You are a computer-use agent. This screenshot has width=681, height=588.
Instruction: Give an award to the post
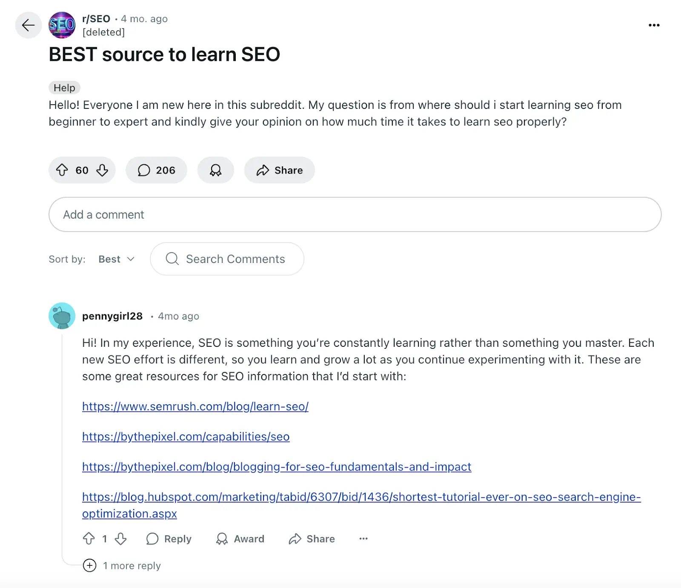[215, 170]
